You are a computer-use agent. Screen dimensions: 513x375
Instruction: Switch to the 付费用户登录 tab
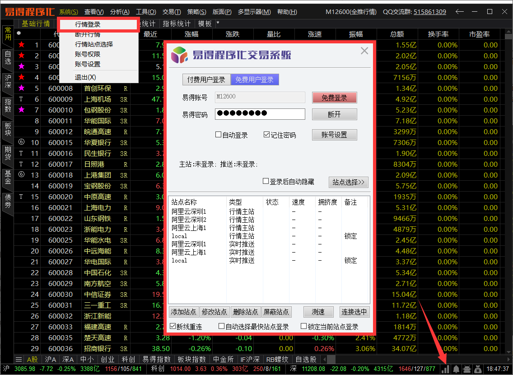206,80
